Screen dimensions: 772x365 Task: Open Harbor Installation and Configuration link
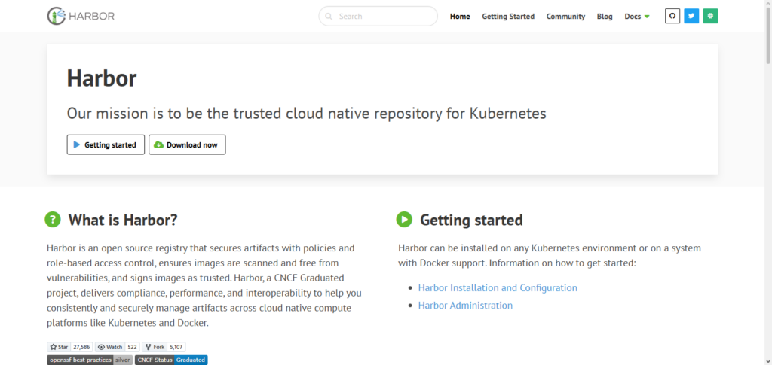(x=498, y=288)
